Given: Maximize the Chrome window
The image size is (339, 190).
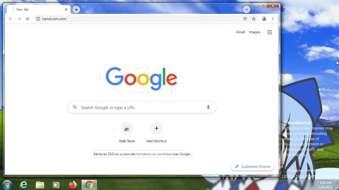Looking at the screenshot, I should pos(264,5).
